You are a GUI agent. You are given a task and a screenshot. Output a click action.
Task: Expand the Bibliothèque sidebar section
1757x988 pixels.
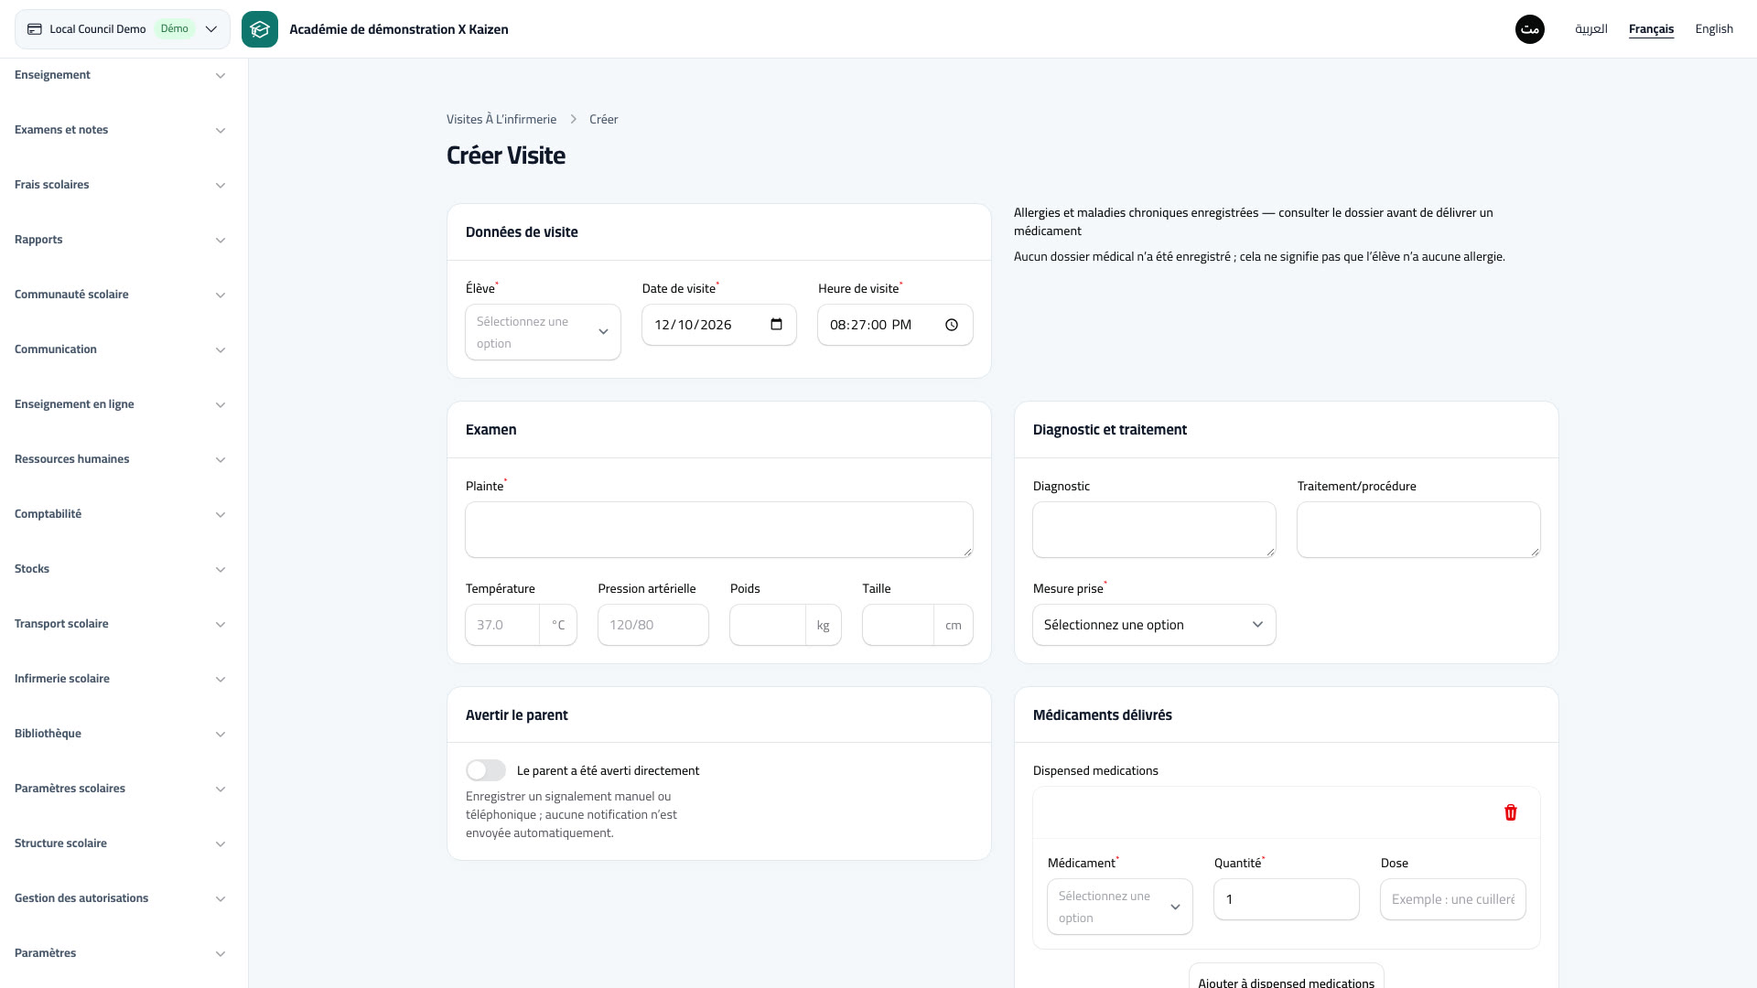pyautogui.click(x=120, y=734)
